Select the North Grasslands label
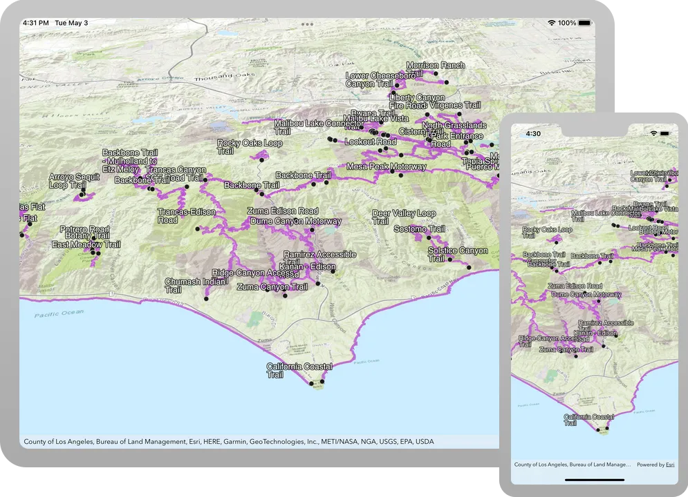The image size is (688, 497). [454, 125]
